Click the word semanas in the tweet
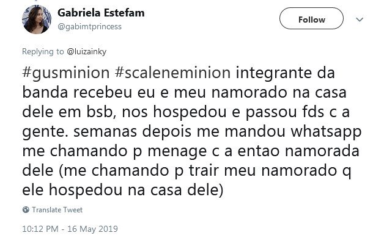384x241 pixels. click(105, 132)
